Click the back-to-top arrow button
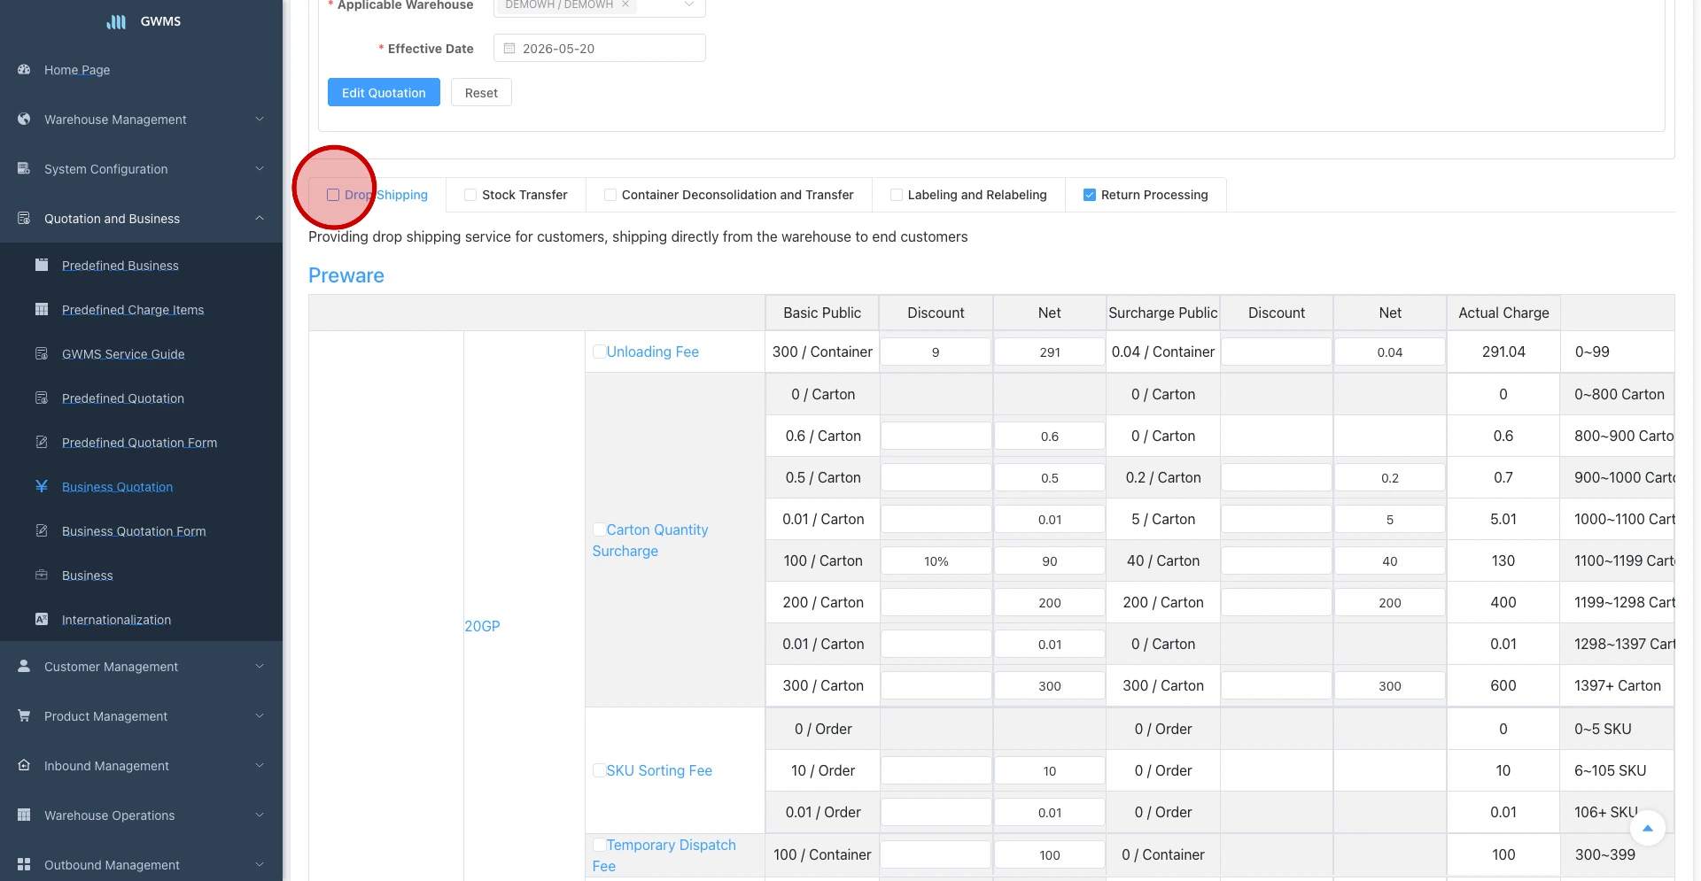Image resolution: width=1701 pixels, height=881 pixels. [1647, 829]
